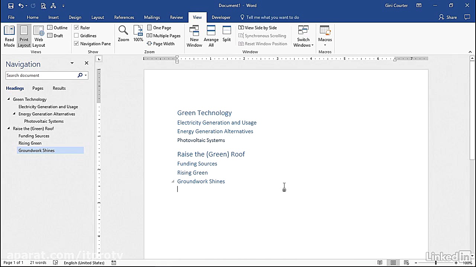
Task: Click Arrange All windows icon
Action: [x=211, y=36]
